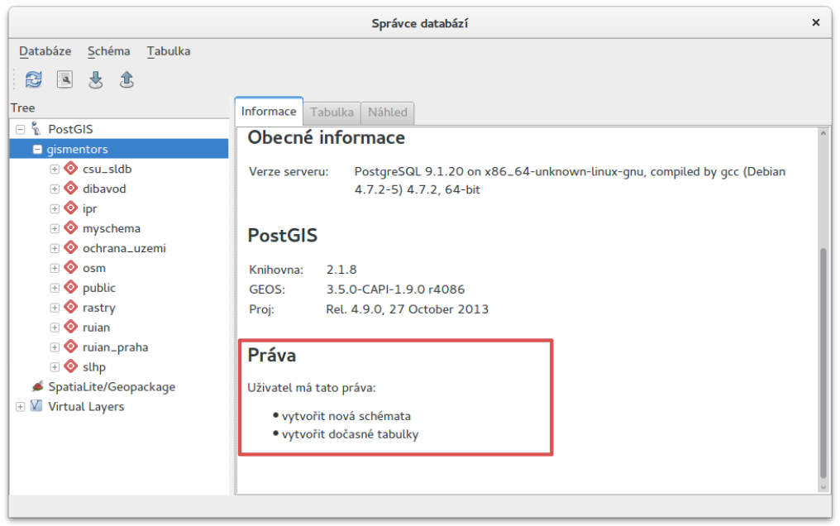Click the Virtual Layers icon
The height and width of the screenshot is (526, 840).
click(36, 406)
